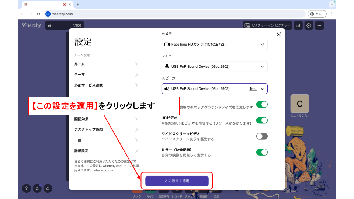Disable the HDビデオ toggle
The height and width of the screenshot is (199, 354).
(x=262, y=120)
